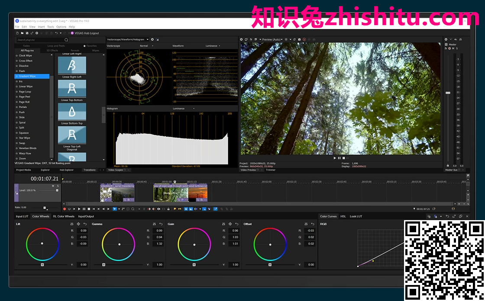The height and width of the screenshot is (301, 485).
Task: Click the Video Output FX icon in the preview toolbar
Action: click(251, 39)
